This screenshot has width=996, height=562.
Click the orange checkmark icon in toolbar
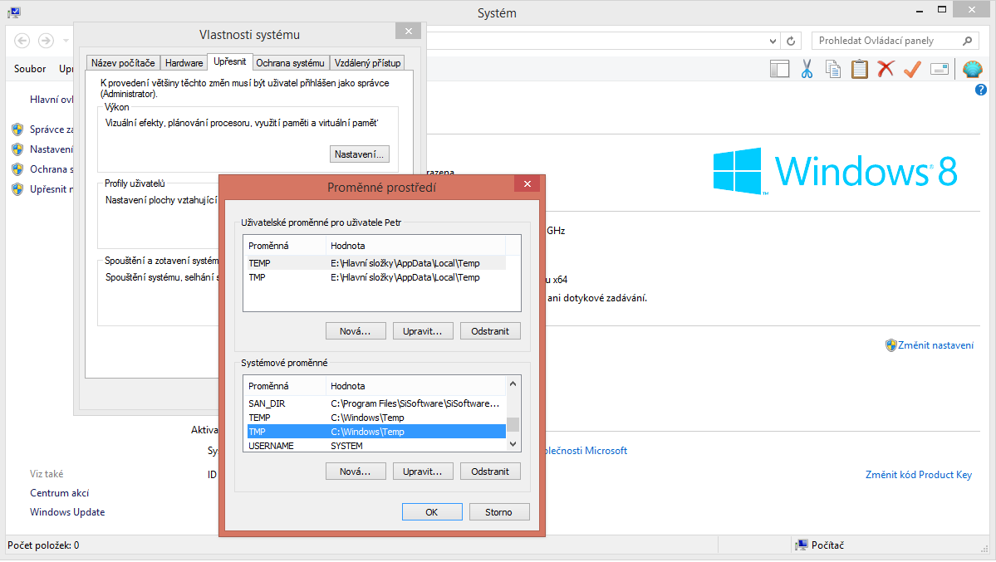coord(913,69)
